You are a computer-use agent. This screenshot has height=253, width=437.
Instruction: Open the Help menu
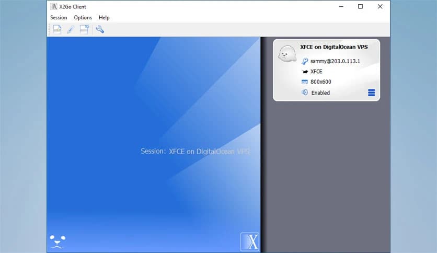tap(104, 18)
